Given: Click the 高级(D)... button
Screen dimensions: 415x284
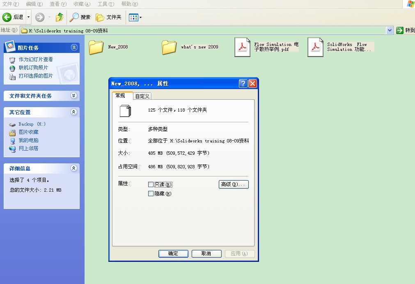Looking at the screenshot, I should 234,184.
